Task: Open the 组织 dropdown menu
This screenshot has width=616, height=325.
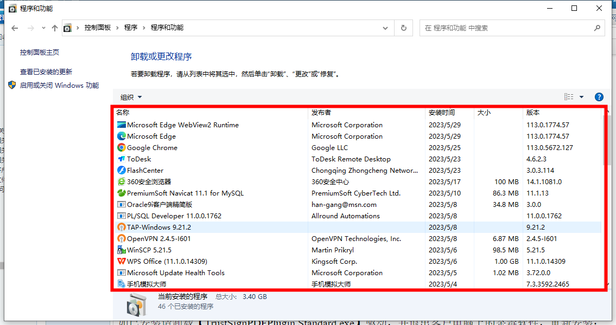Action: click(x=131, y=97)
